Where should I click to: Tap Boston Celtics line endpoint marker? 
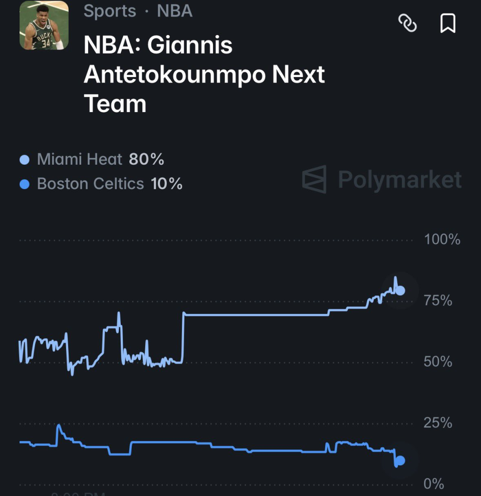coord(400,460)
